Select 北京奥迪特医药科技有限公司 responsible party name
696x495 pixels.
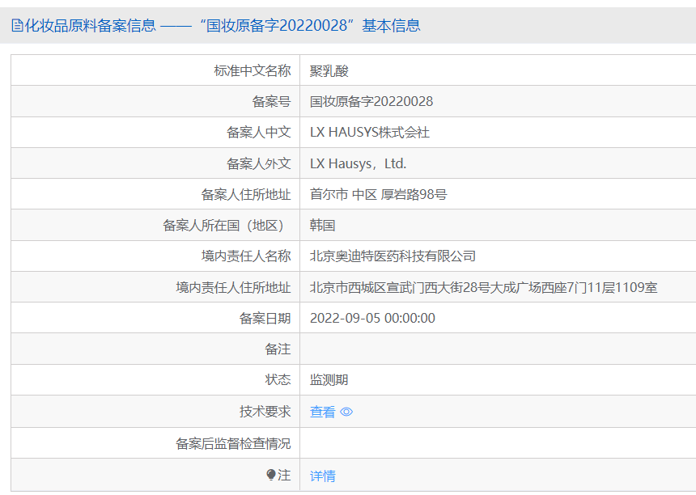[393, 256]
